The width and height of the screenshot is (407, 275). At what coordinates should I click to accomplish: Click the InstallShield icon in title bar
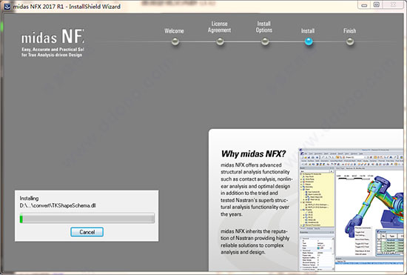(7, 7)
